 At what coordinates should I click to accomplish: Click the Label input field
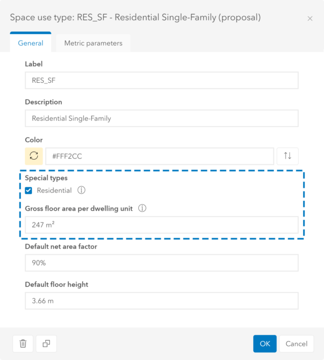point(161,81)
